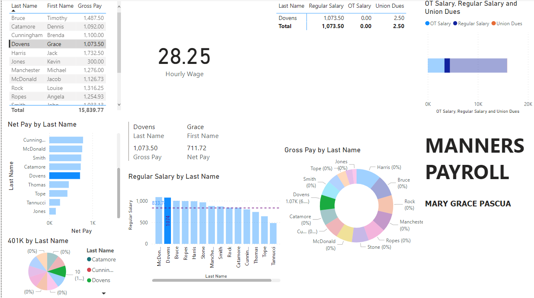Click the Regular Salary chart horizontal scrollbar

pyautogui.click(x=212, y=280)
